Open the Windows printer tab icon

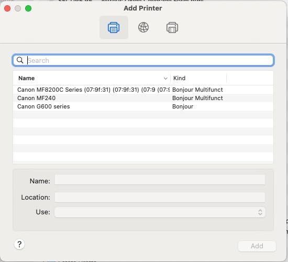[x=172, y=28]
